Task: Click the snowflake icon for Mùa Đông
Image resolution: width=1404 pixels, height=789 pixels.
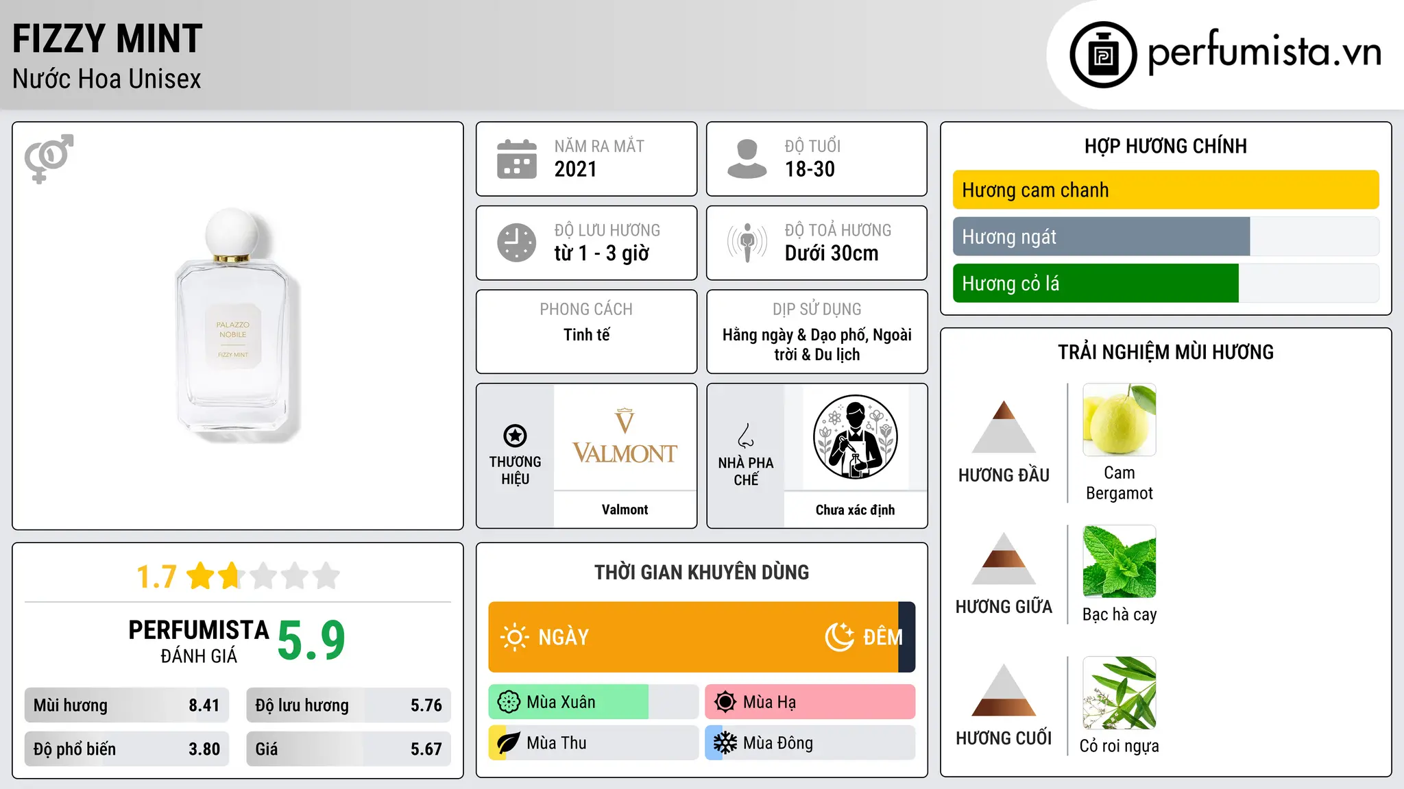Action: tap(725, 743)
